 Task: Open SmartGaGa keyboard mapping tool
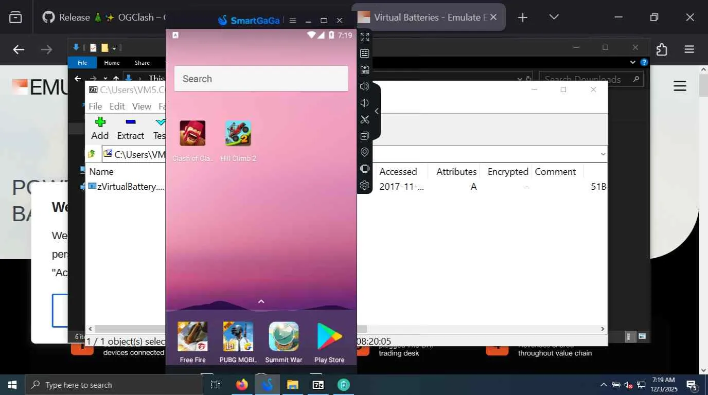(365, 53)
